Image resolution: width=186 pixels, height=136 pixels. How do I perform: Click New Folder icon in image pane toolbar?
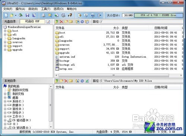click(66, 22)
